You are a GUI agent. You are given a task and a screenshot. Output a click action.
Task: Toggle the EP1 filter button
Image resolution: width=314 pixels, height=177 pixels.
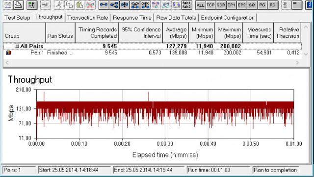click(231, 5)
